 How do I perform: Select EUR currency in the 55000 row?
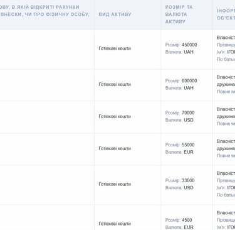pyautogui.click(x=189, y=152)
